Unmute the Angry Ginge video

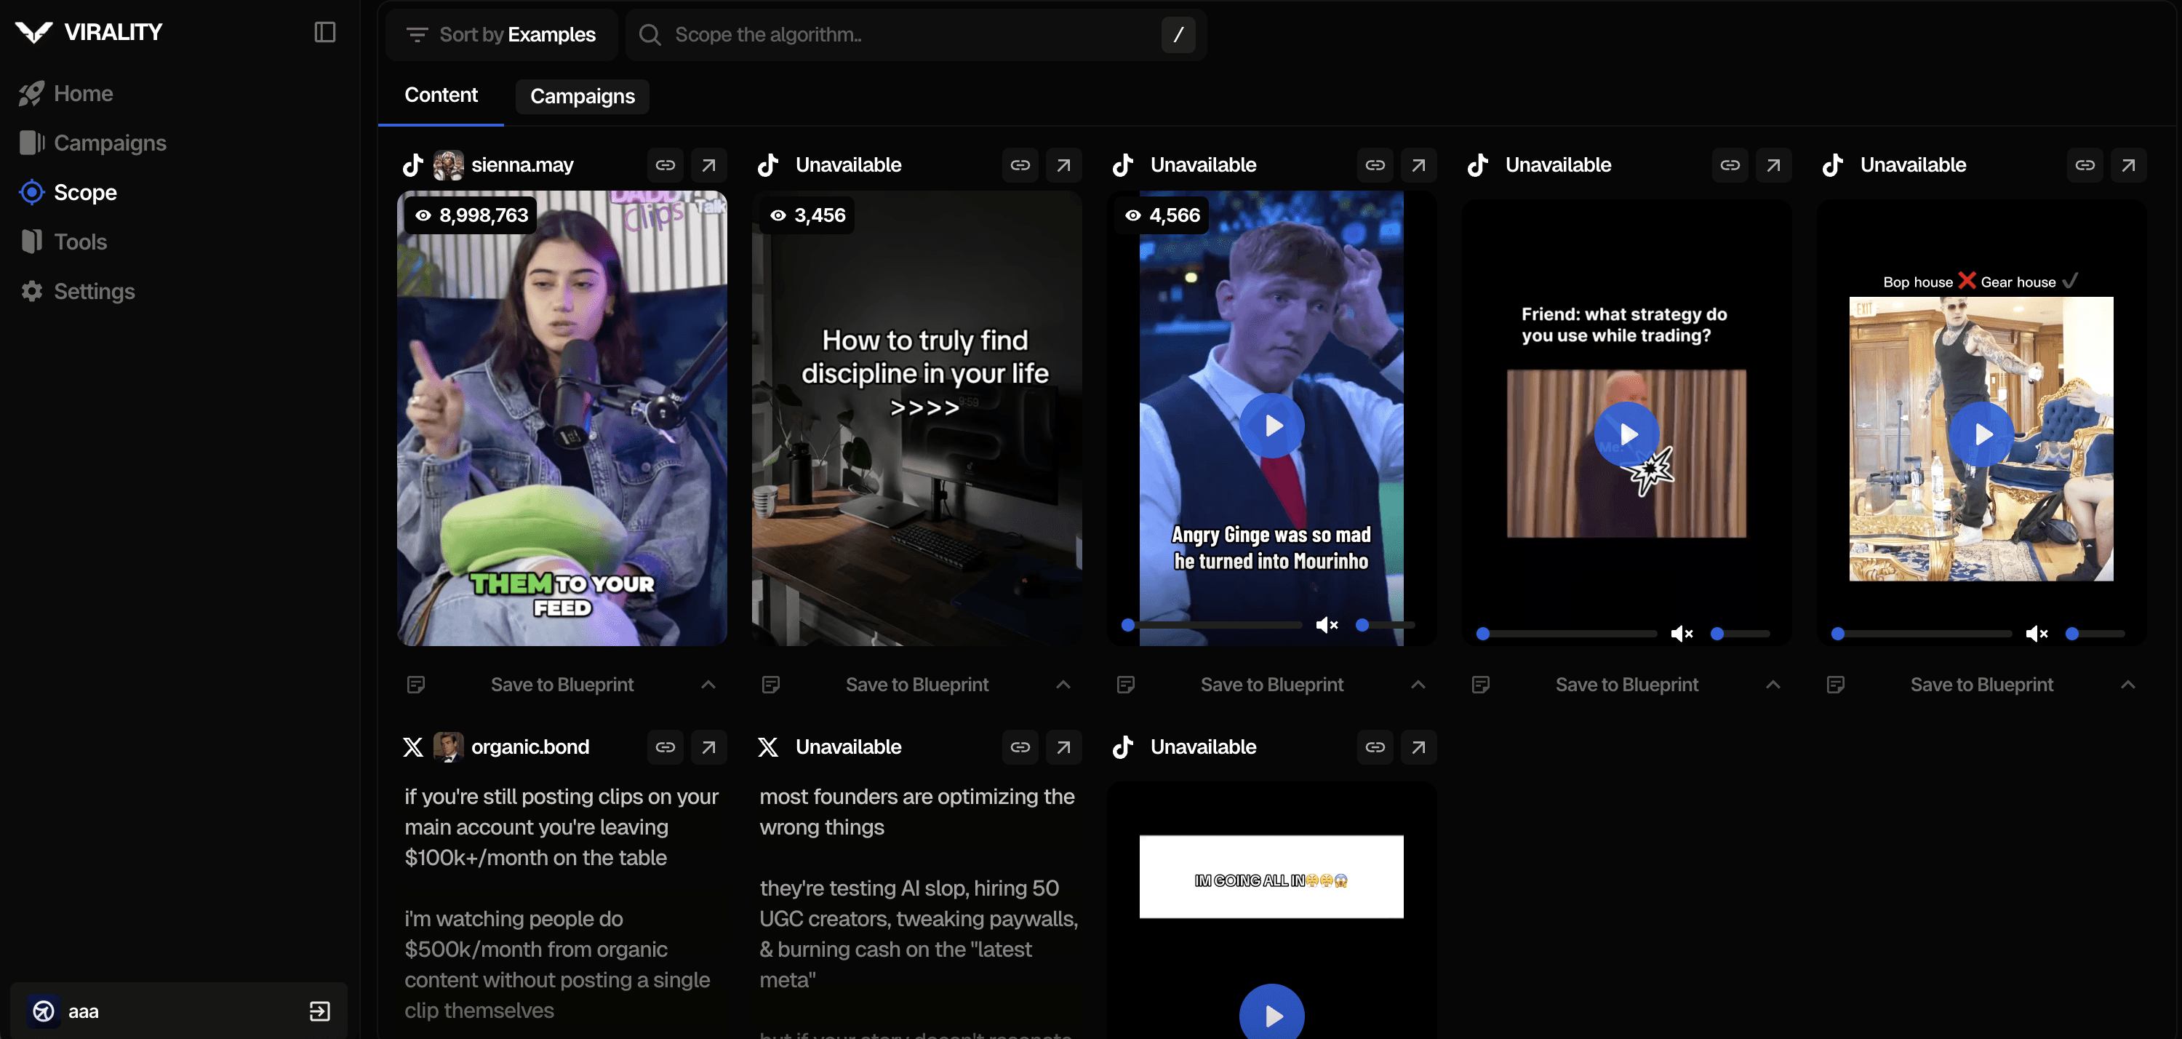click(1326, 626)
